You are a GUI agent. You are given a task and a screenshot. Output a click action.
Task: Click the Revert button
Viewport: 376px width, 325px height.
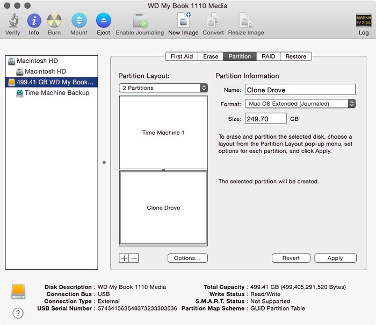pyautogui.click(x=291, y=258)
